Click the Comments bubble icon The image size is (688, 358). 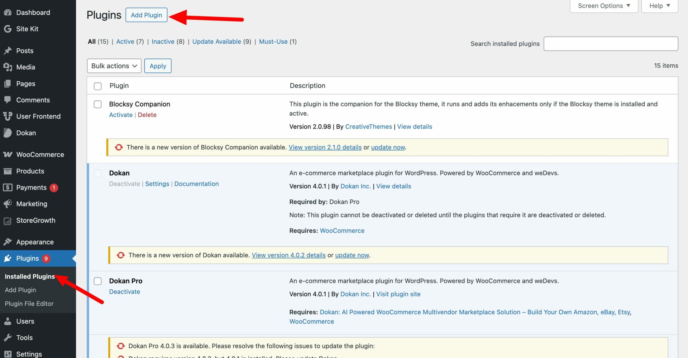coord(8,100)
